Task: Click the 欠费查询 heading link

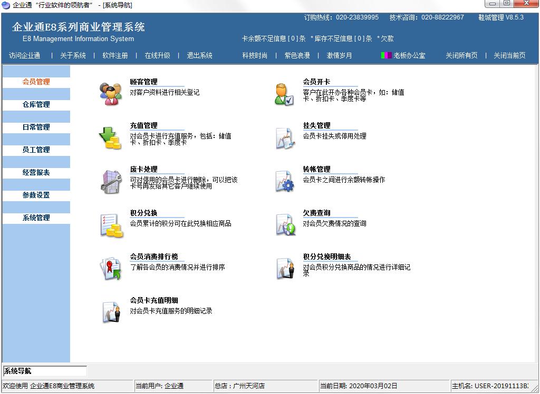Action: (x=316, y=213)
